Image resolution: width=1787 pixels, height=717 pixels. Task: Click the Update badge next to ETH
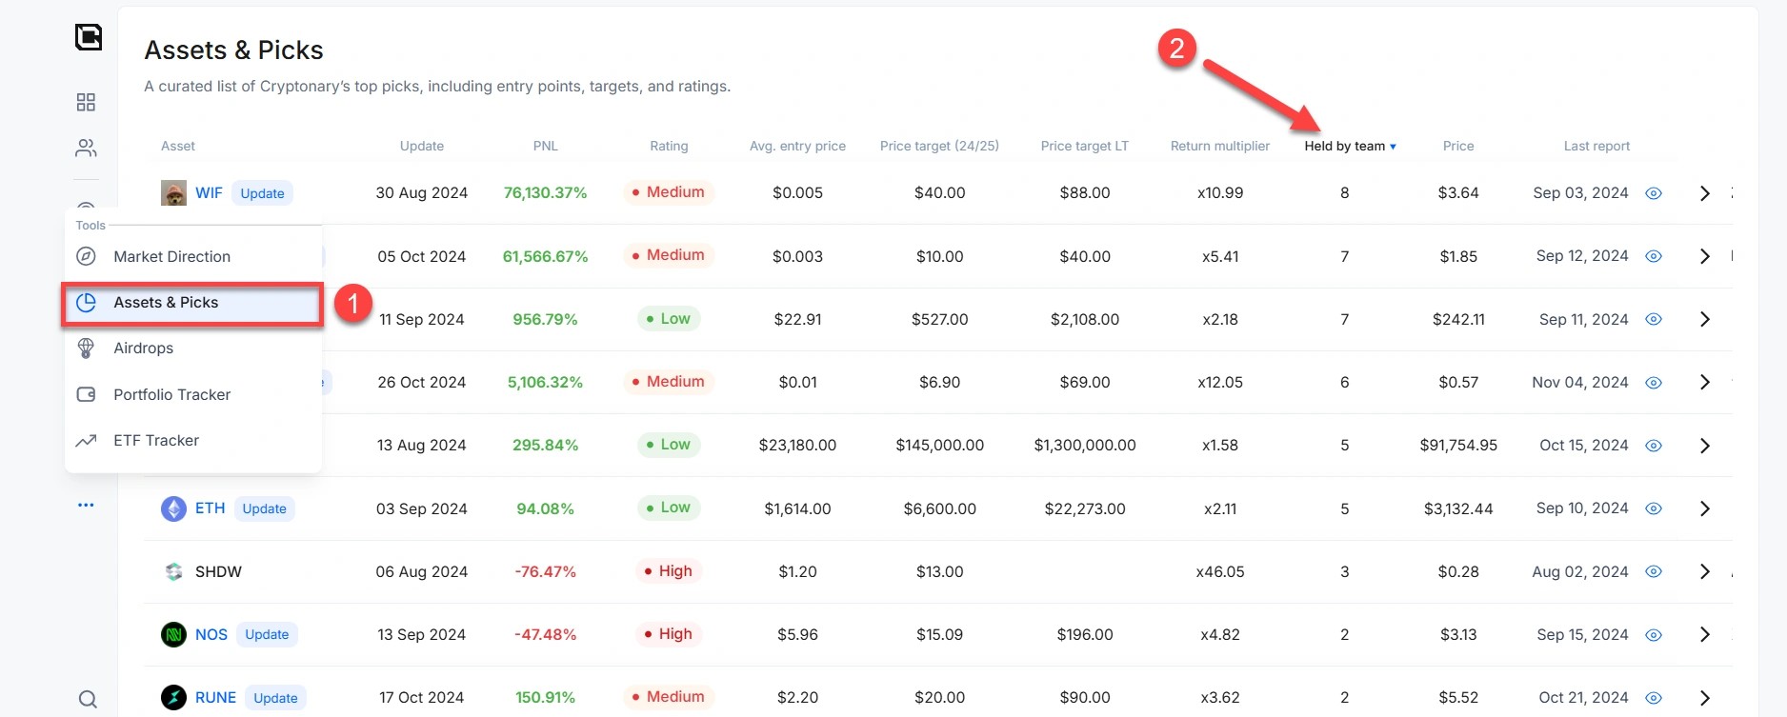264,508
